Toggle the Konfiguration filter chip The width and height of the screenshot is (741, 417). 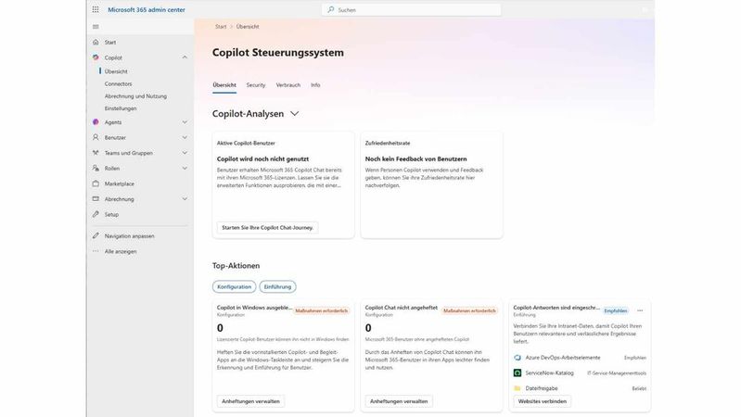point(234,286)
